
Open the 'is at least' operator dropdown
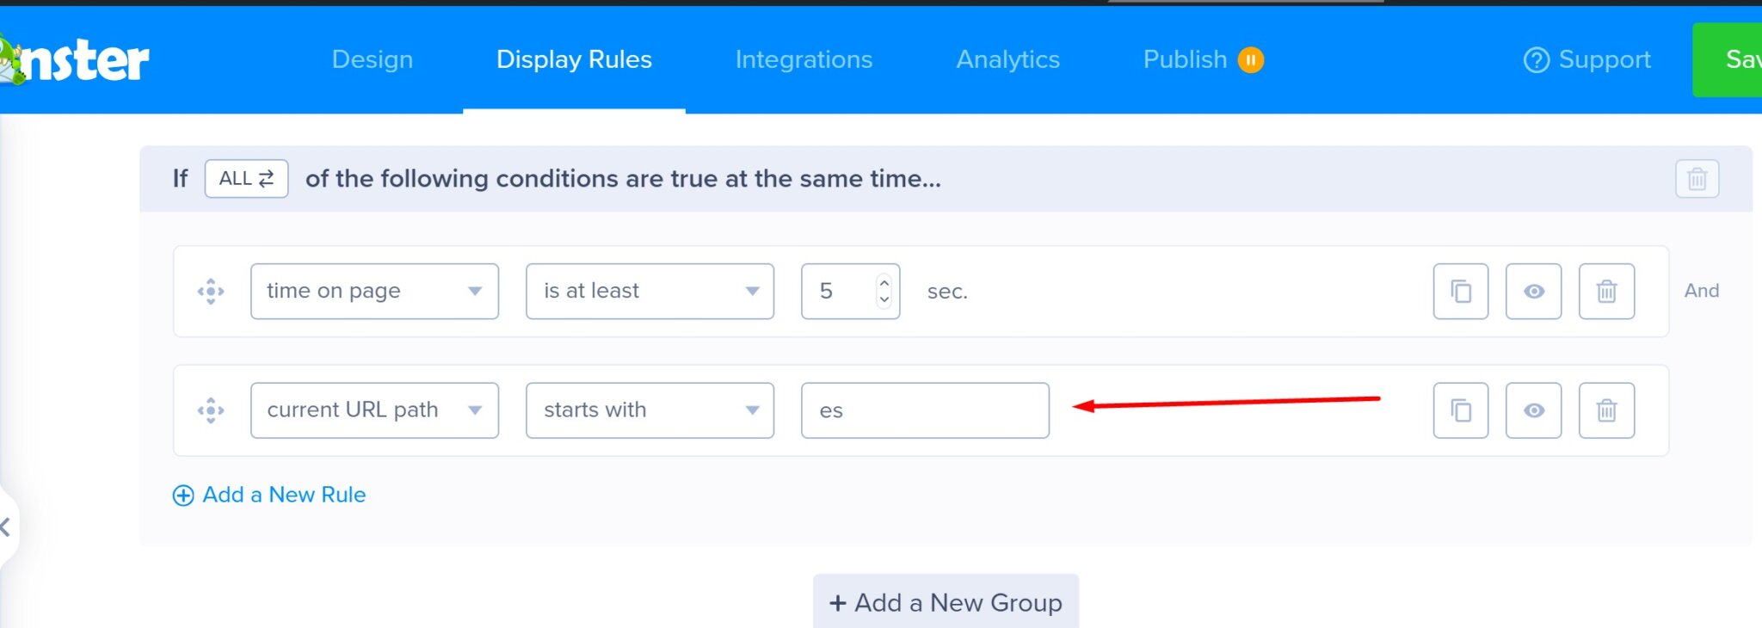pyautogui.click(x=650, y=291)
